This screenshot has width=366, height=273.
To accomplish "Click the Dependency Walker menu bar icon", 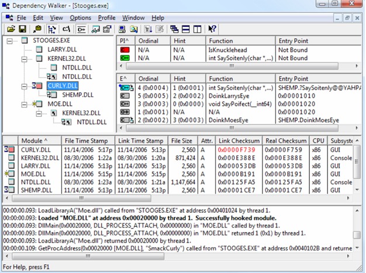I will [x=9, y=18].
